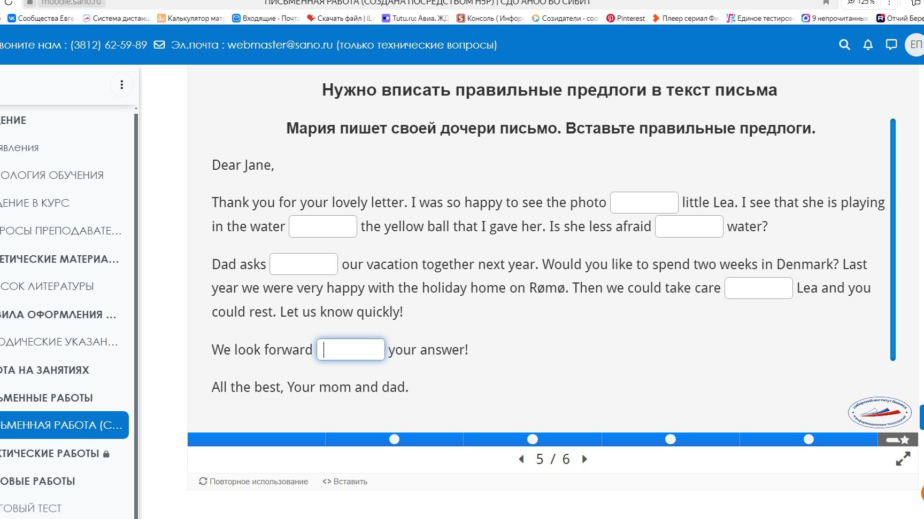
Task: Open Система дистанц bookmark
Action: (116, 18)
